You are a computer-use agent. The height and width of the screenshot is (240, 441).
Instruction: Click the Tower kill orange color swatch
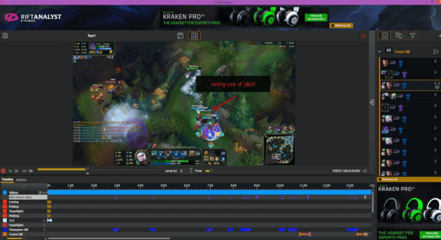[x=5, y=234]
